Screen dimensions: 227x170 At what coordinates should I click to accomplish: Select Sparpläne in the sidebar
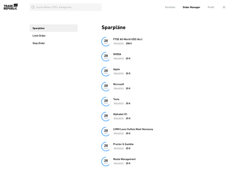click(x=53, y=28)
